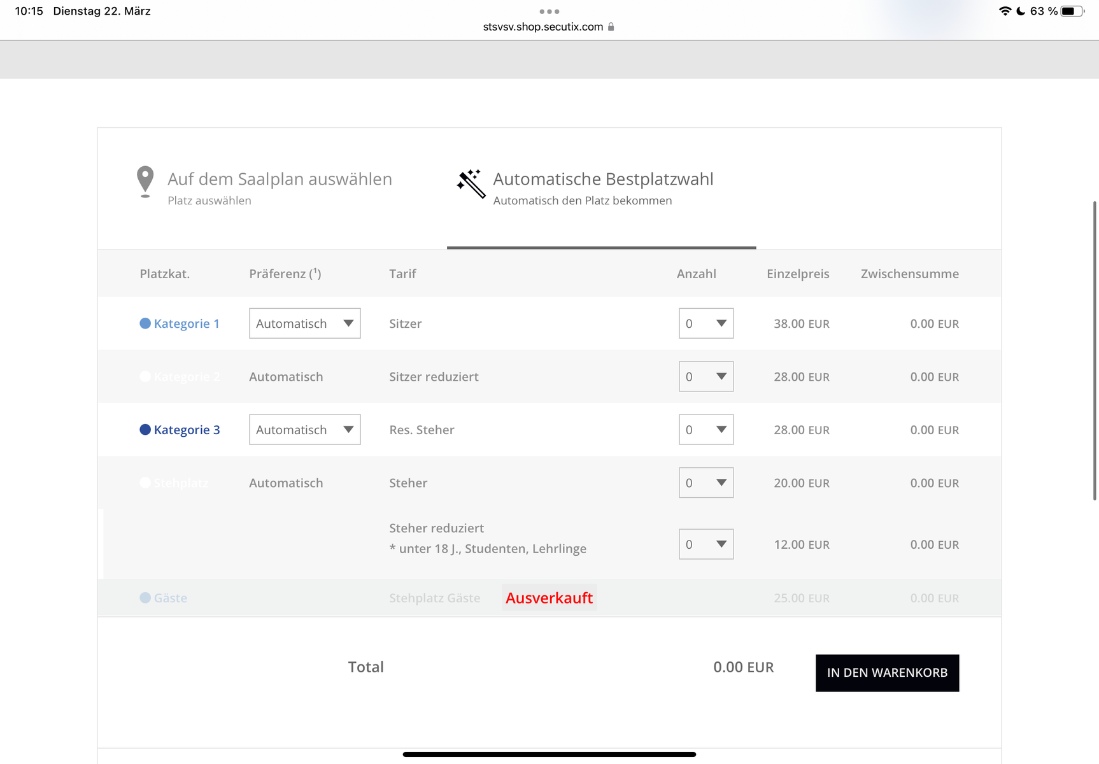
Task: Tap the lock icon beside the URL
Action: (x=611, y=27)
